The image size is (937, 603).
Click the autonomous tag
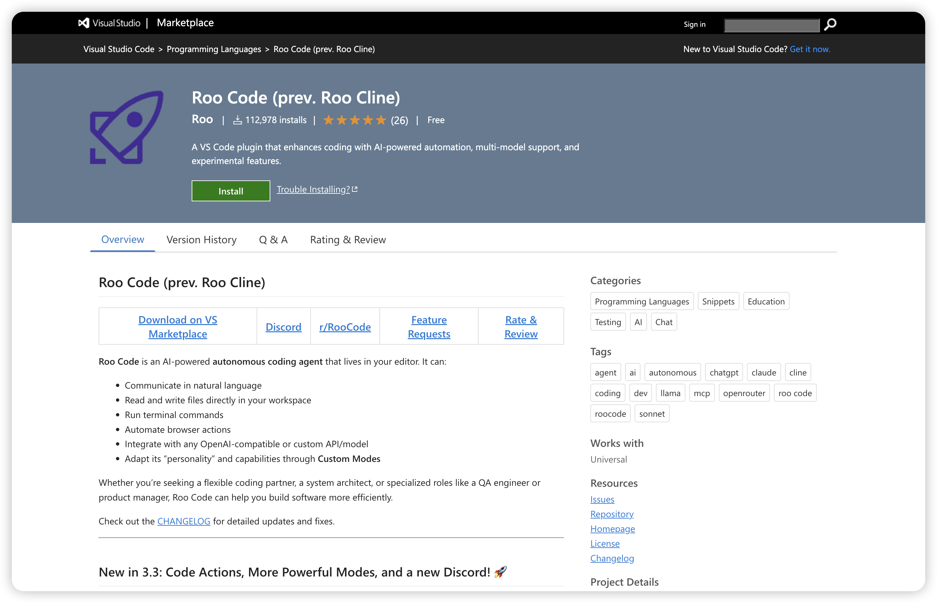[673, 372]
